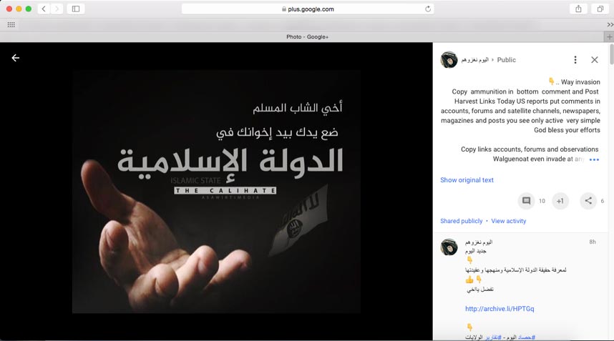Open comments using the speech bubble icon
The image size is (614, 341).
pos(526,201)
